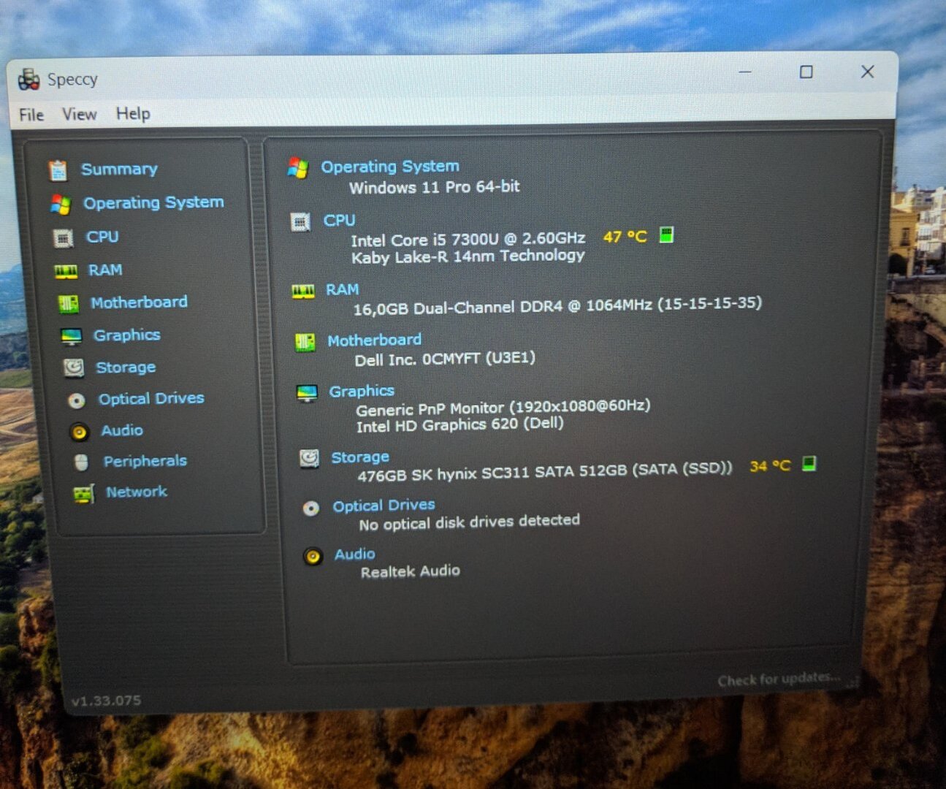Click the Motherboard heading in summary panel
Screen dimensions: 946x789
pyautogui.click(x=374, y=340)
